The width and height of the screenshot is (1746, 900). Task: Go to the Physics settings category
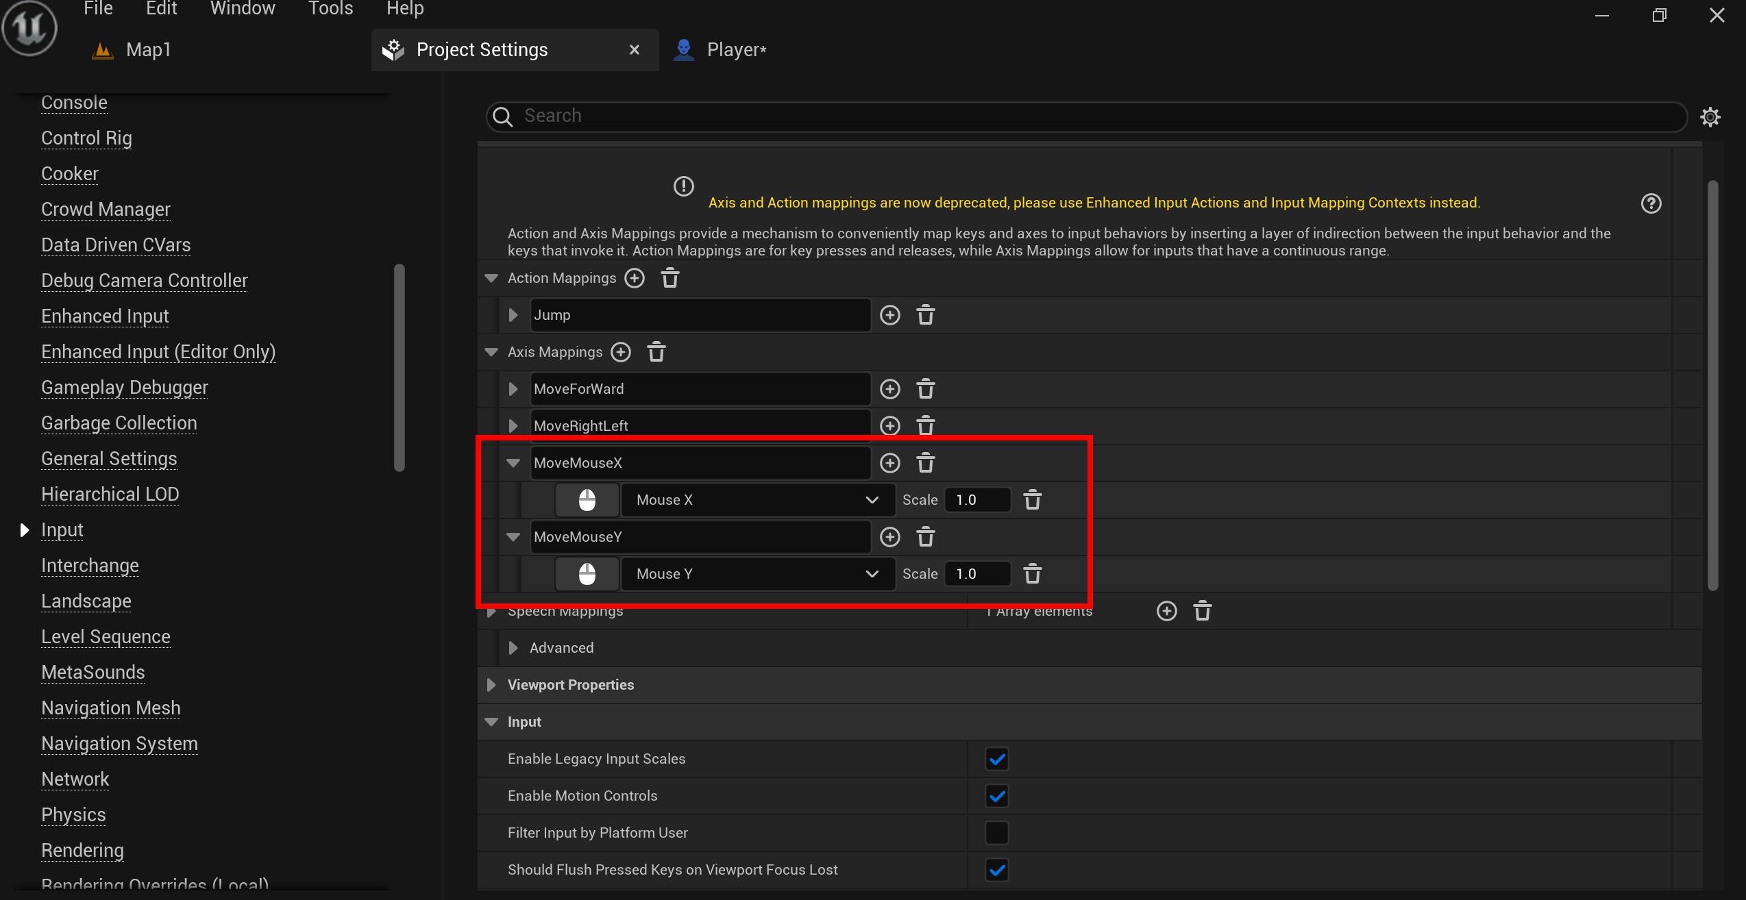tap(73, 814)
